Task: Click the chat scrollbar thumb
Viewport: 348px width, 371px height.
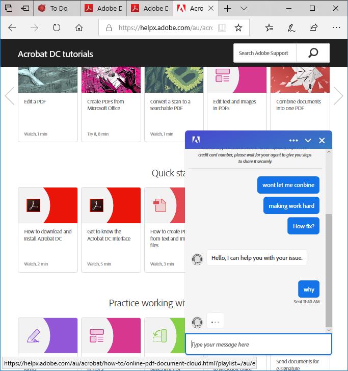Action: 329,270
